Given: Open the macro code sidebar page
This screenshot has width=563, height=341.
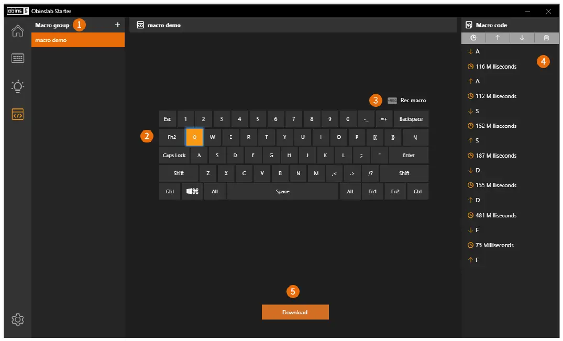Looking at the screenshot, I should point(18,115).
